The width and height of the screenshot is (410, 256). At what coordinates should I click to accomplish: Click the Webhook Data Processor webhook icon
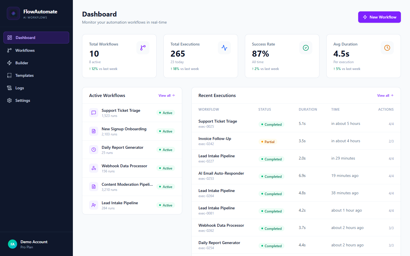[94, 168]
